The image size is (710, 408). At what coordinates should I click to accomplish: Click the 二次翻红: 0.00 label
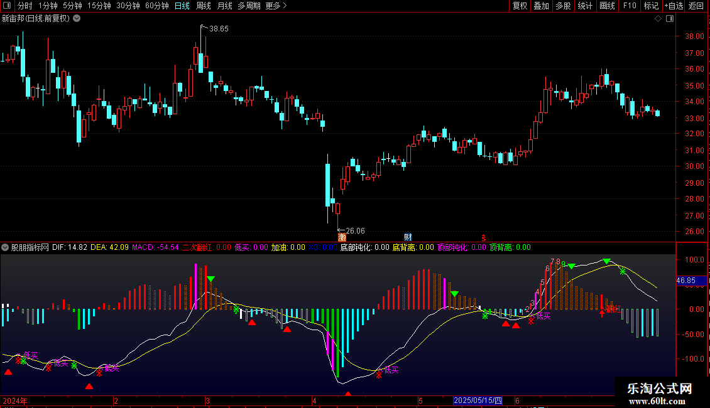207,247
